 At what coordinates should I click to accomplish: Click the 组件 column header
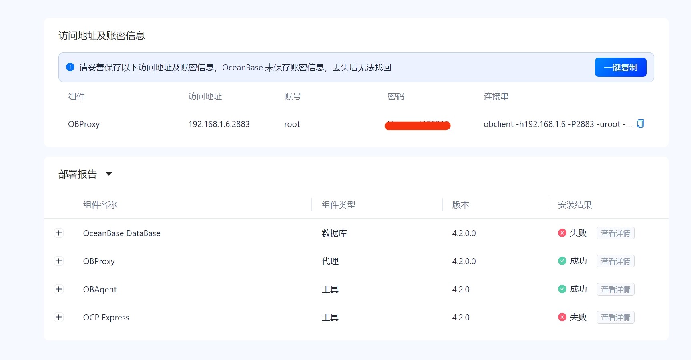click(76, 96)
